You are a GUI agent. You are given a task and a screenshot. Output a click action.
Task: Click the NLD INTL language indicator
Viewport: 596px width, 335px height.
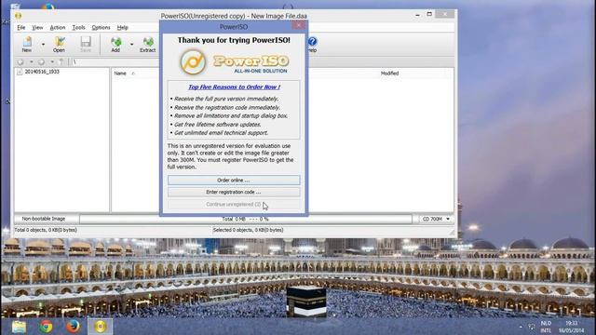546,327
